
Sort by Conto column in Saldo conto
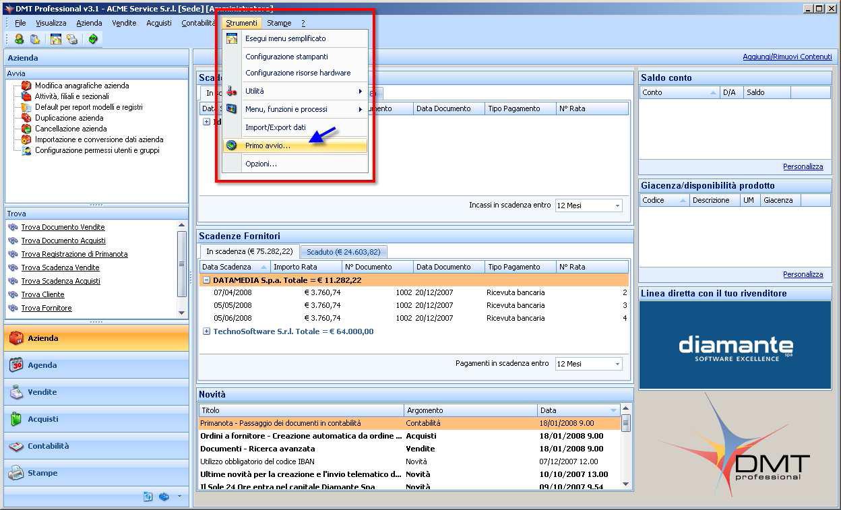click(679, 92)
